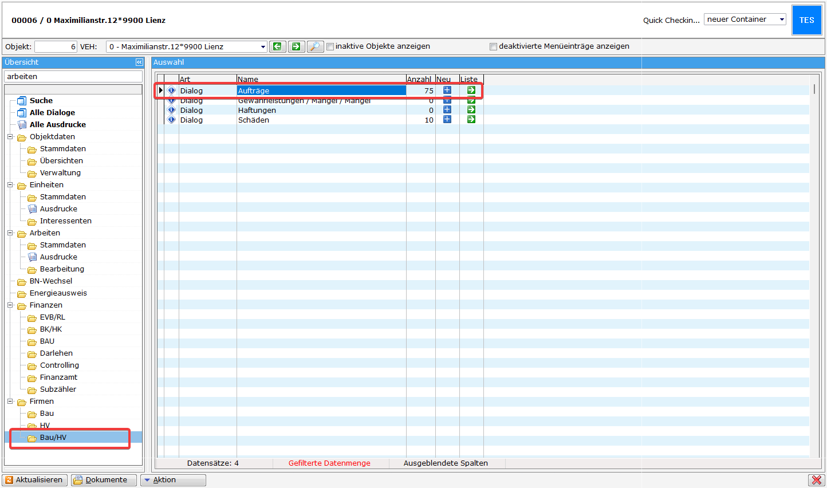Toggle deaktivierte Menüeinträge anzeigen checkbox
Viewport: 827px width, 488px height.
(x=493, y=47)
